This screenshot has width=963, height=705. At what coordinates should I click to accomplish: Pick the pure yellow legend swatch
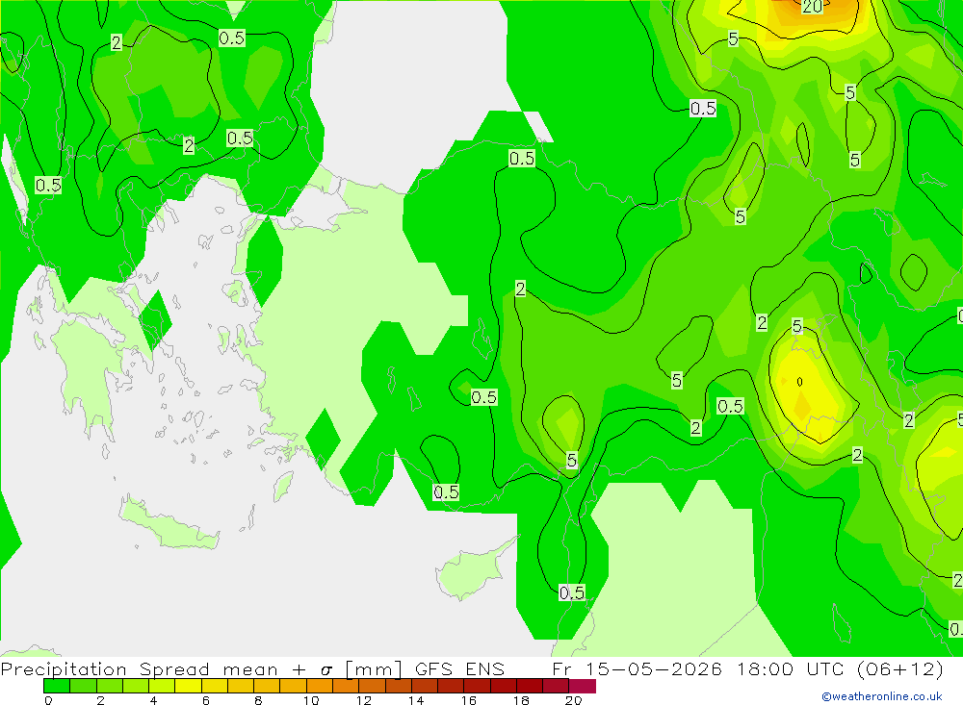click(x=188, y=686)
